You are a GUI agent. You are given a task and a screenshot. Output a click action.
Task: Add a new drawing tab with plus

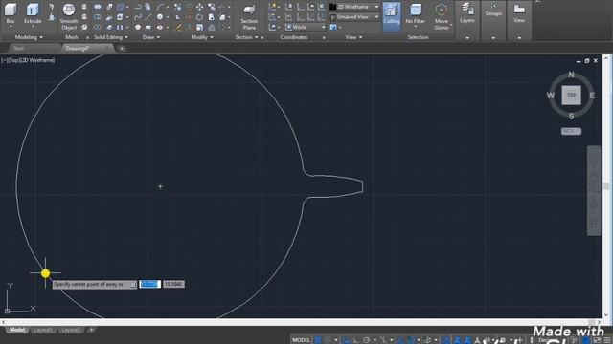tap(122, 49)
